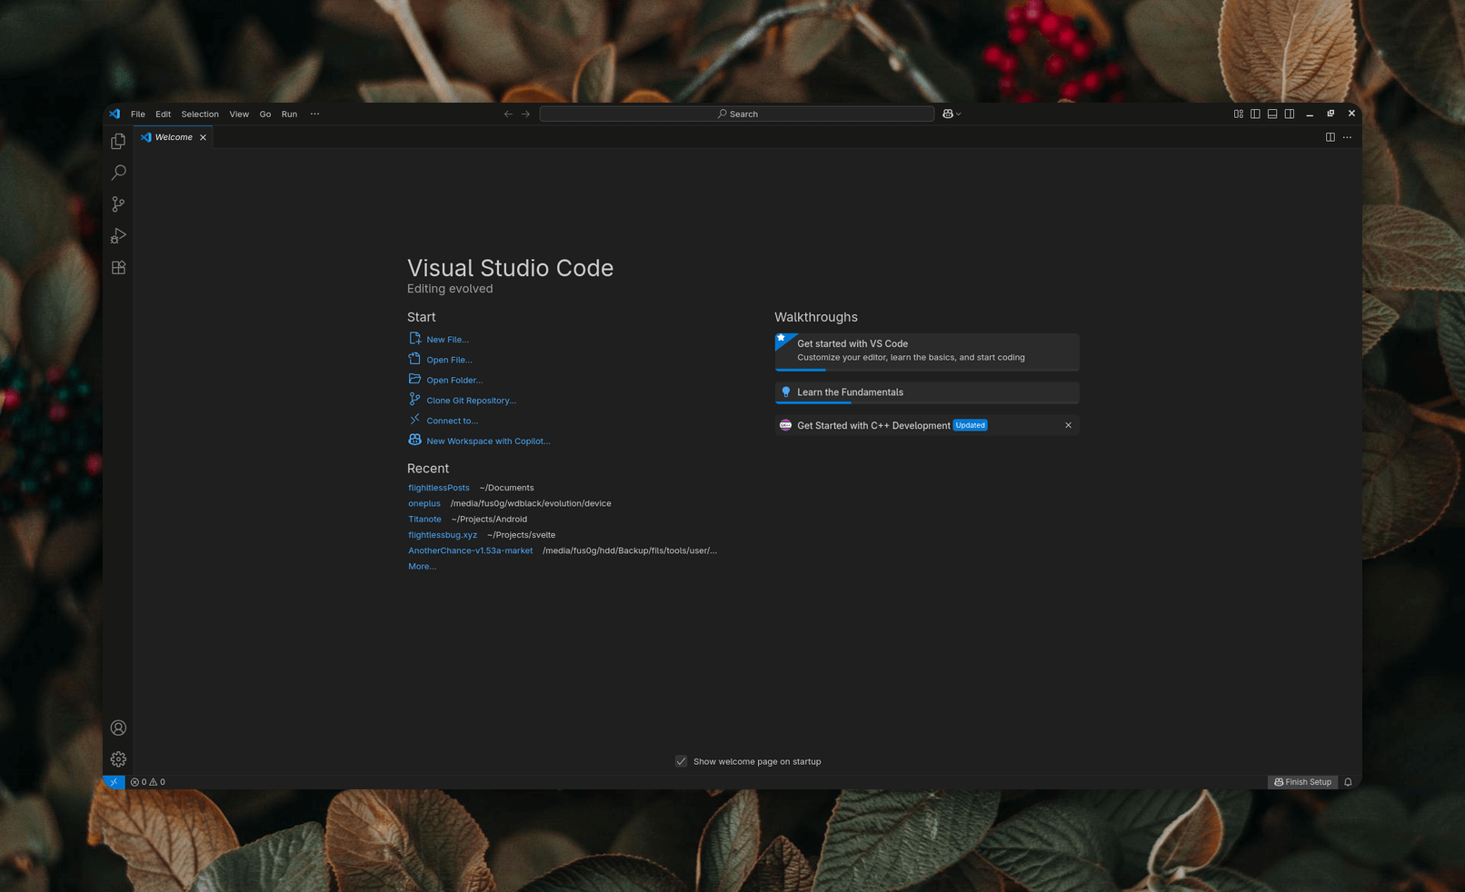Select the Welcome tab
The height and width of the screenshot is (892, 1465).
(174, 137)
